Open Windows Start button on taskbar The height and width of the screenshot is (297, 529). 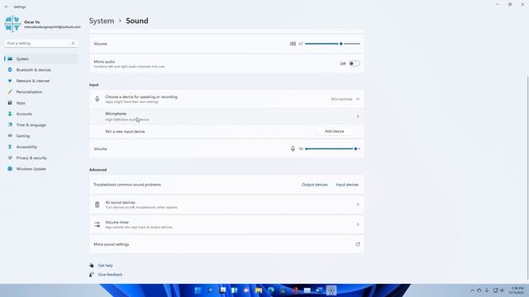coord(198,290)
